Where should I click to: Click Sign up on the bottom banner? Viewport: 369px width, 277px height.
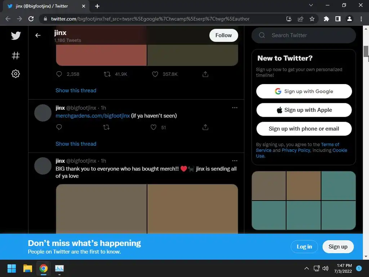(x=338, y=247)
